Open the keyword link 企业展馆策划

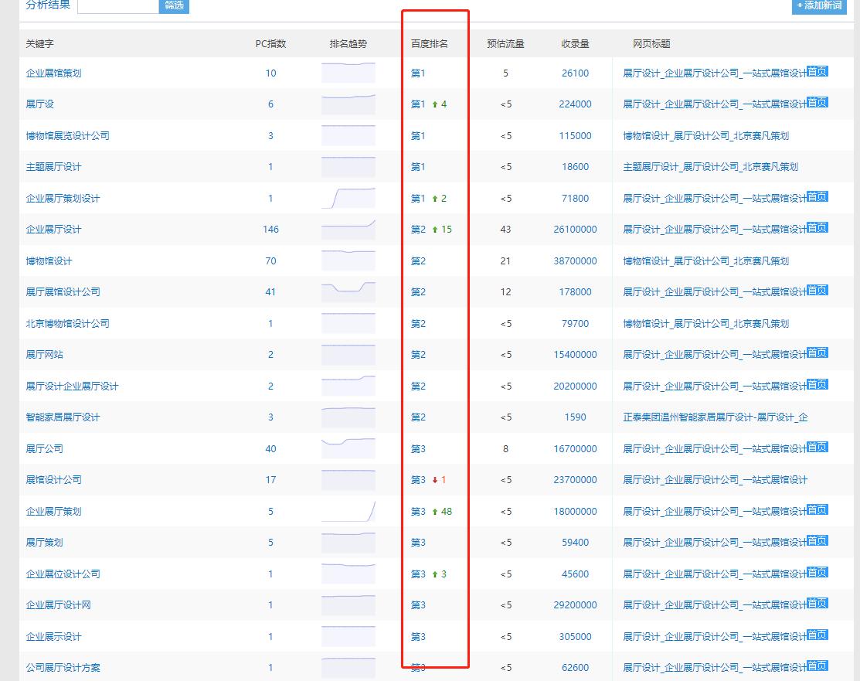54,73
